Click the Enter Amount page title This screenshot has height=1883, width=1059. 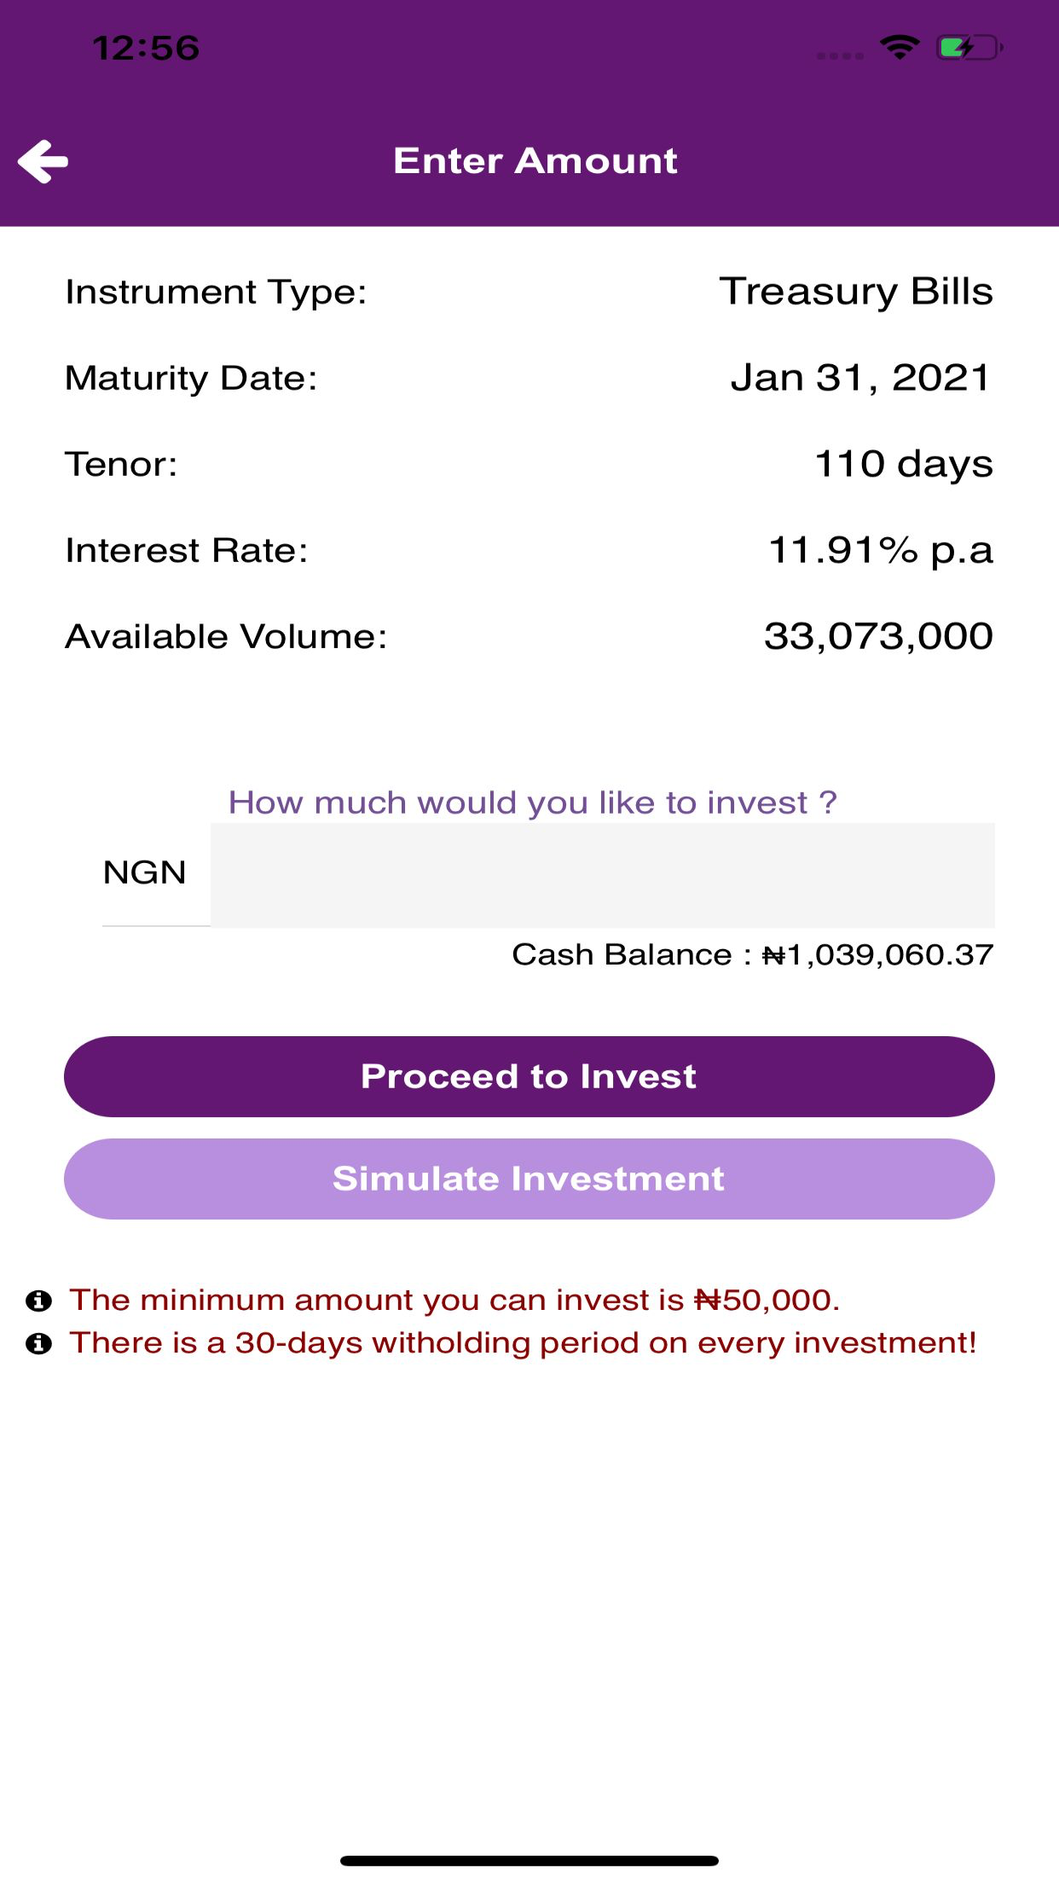pyautogui.click(x=535, y=161)
